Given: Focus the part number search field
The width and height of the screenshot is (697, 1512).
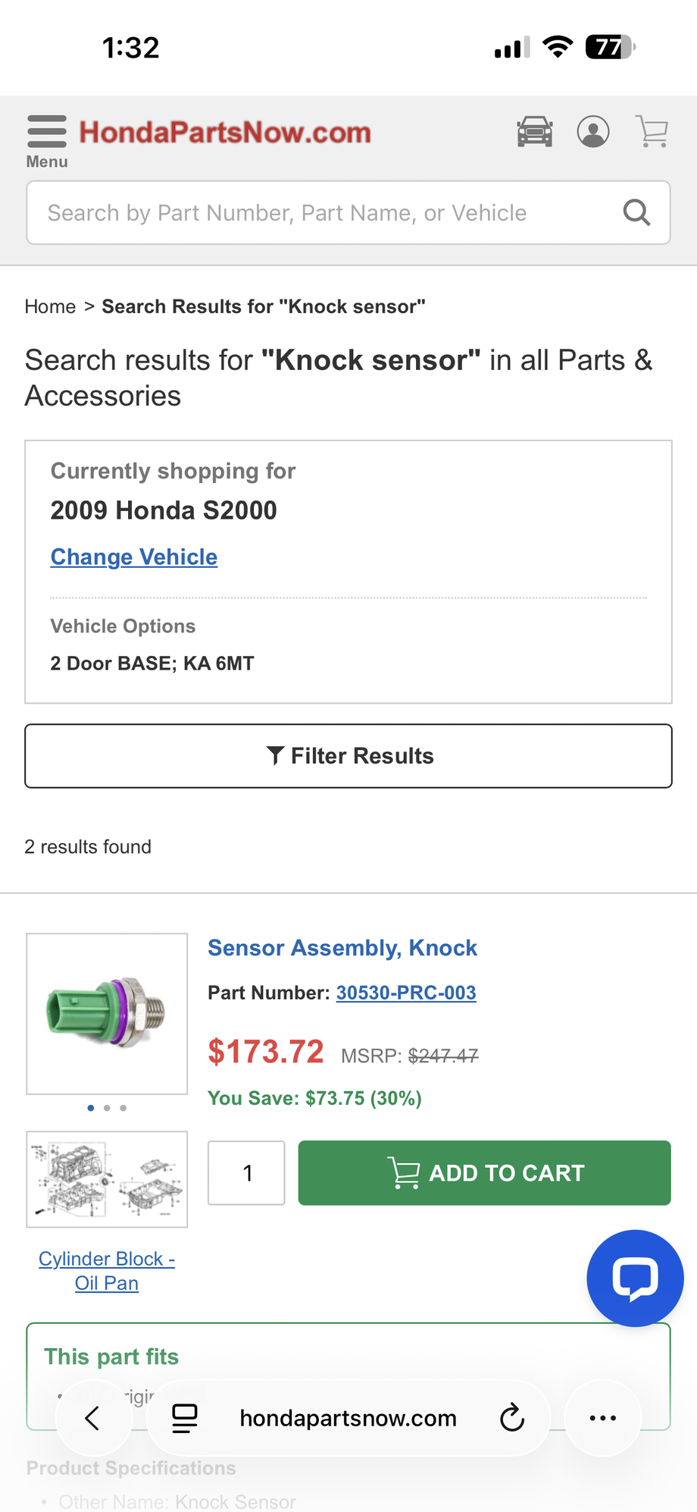Looking at the screenshot, I should (x=348, y=212).
